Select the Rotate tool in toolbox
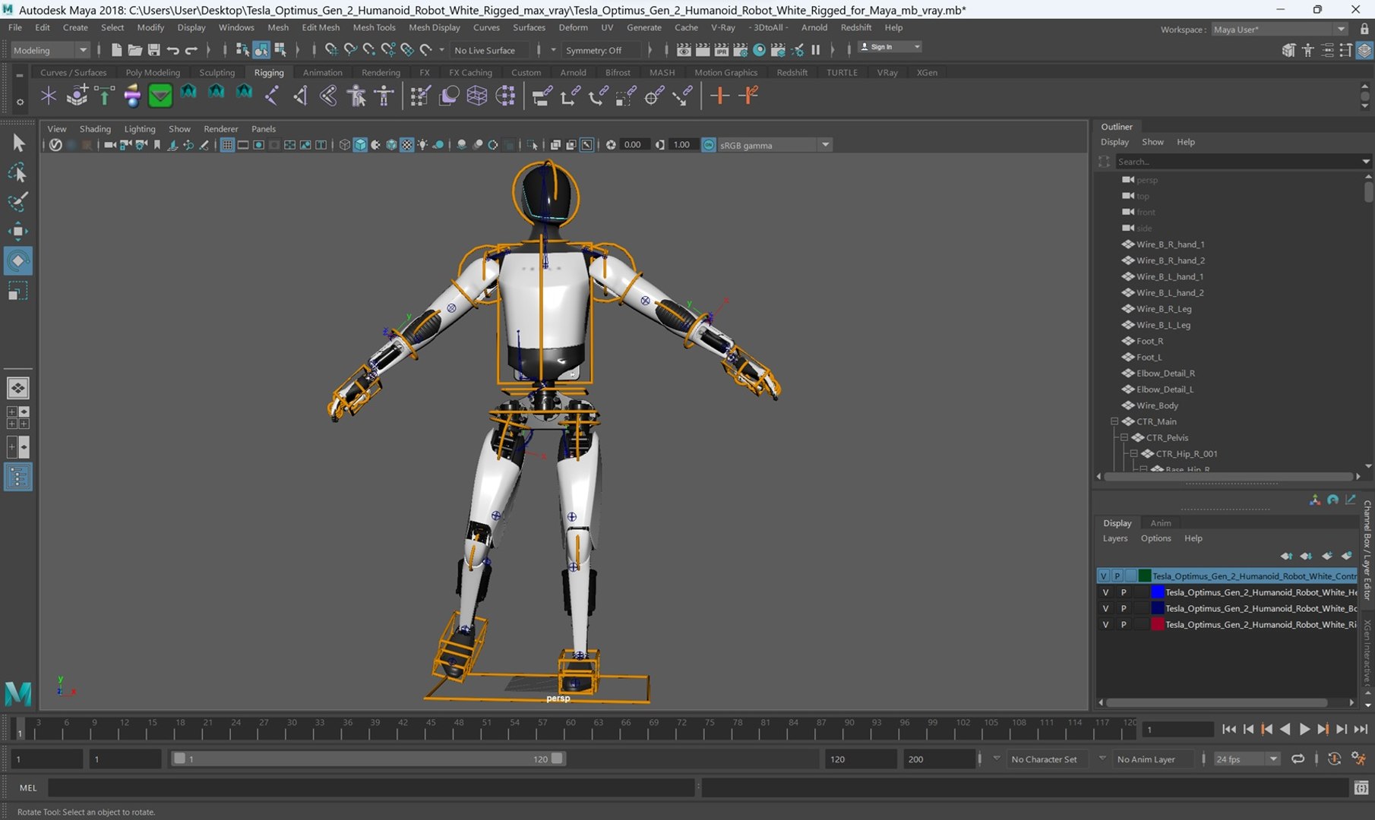 click(x=17, y=260)
